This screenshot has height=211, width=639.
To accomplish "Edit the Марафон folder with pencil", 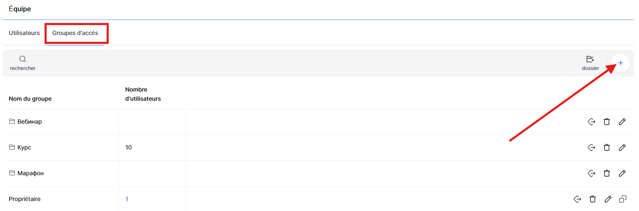I will pyautogui.click(x=622, y=173).
